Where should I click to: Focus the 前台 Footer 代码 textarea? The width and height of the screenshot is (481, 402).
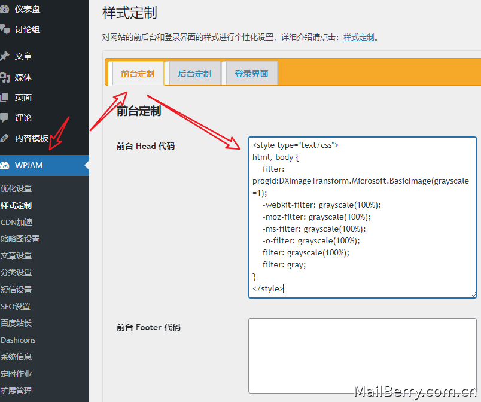point(363,356)
